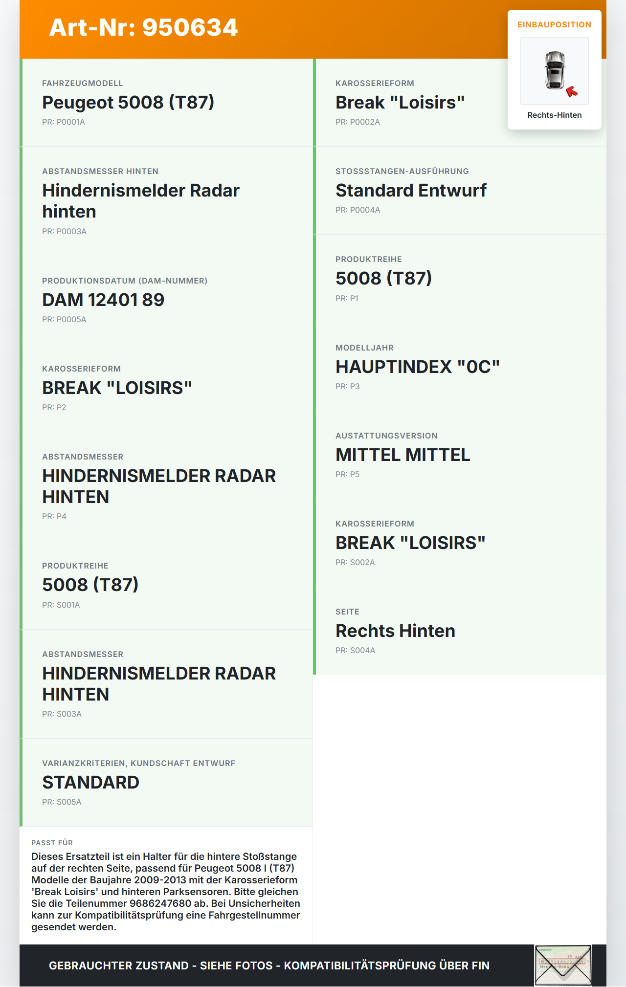The width and height of the screenshot is (626, 987).
Task: Click the Rechts Hinten side value
Action: (x=395, y=631)
